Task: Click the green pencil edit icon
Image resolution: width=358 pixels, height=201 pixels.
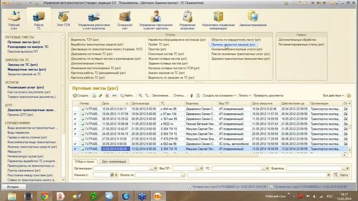Action: (x=101, y=95)
